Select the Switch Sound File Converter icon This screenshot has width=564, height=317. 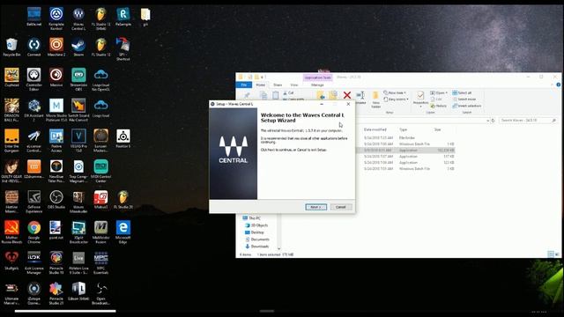(x=78, y=110)
